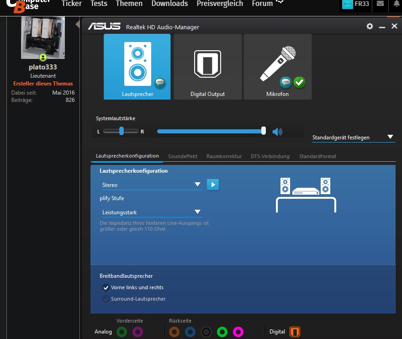Close the Realtek HD Audio-Manager window
402x339 pixels.
(x=394, y=26)
